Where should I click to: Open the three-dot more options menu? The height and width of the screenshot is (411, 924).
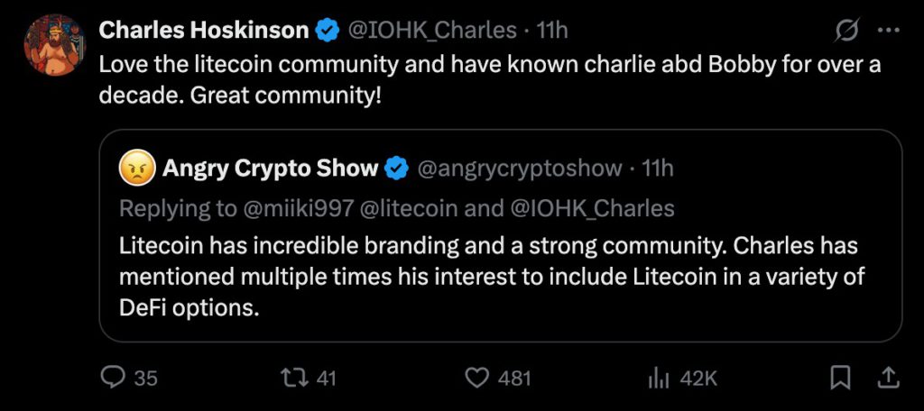[x=888, y=31]
